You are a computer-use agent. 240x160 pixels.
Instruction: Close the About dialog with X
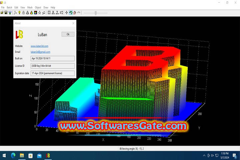(73, 23)
